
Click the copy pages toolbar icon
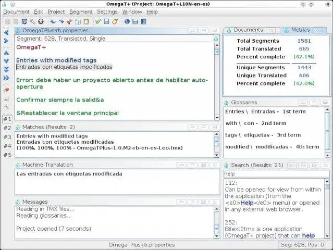click(x=78, y=21)
